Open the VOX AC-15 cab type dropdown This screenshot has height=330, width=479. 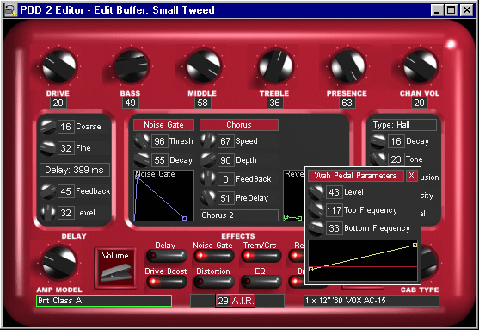coord(372,301)
